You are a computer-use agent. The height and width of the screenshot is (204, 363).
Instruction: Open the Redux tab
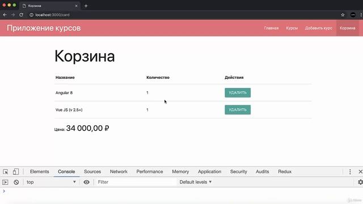[285, 172]
